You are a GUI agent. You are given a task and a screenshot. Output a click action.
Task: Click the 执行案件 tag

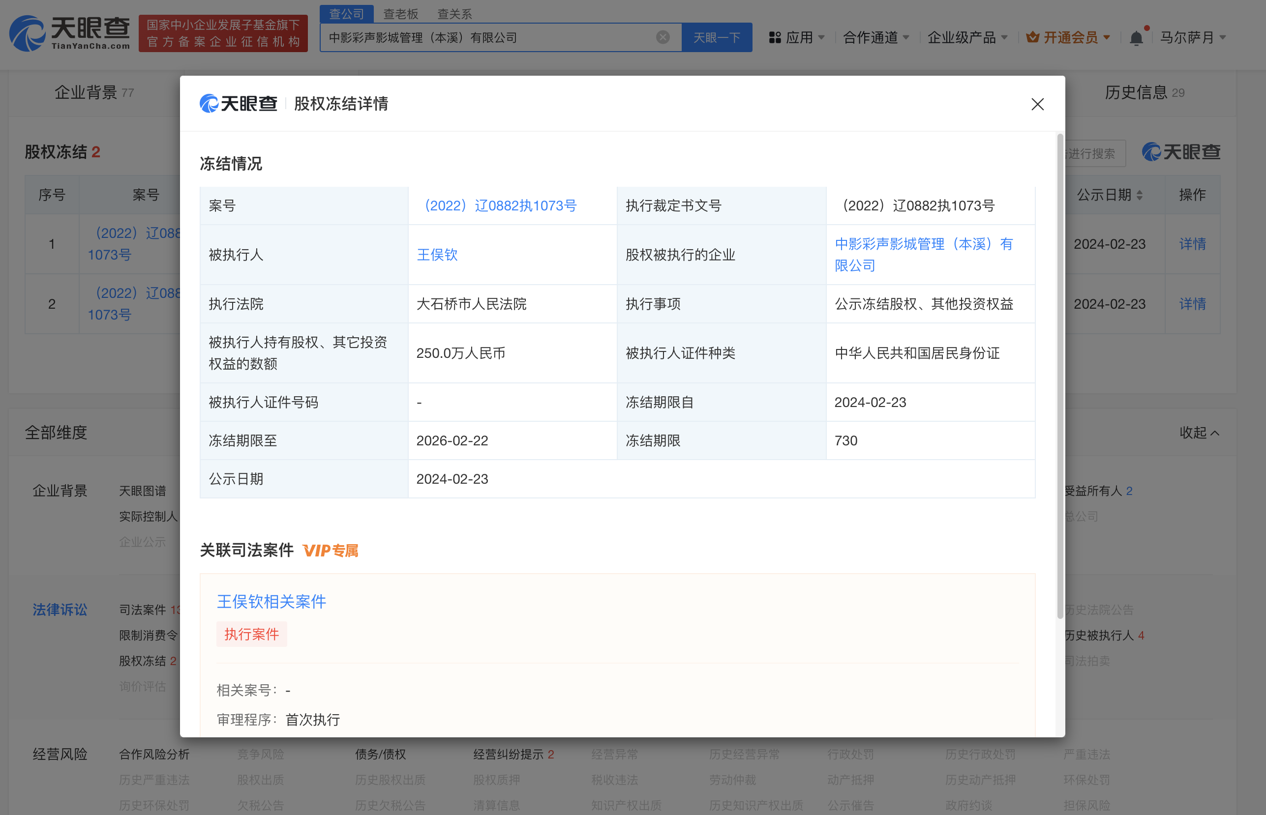click(251, 634)
